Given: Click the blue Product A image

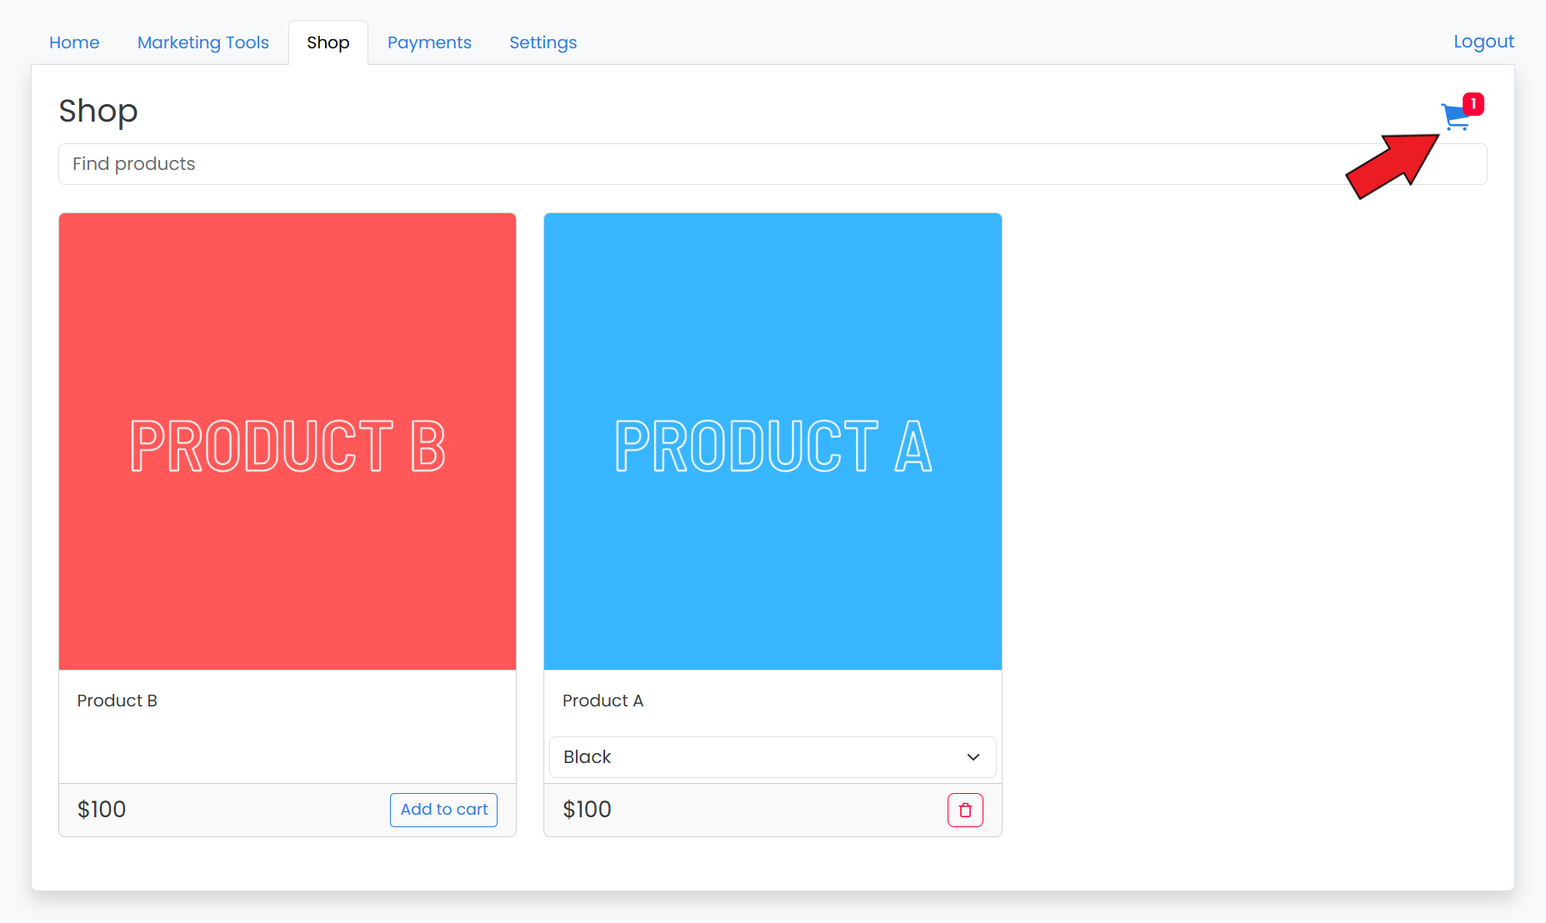Looking at the screenshot, I should pos(773,442).
